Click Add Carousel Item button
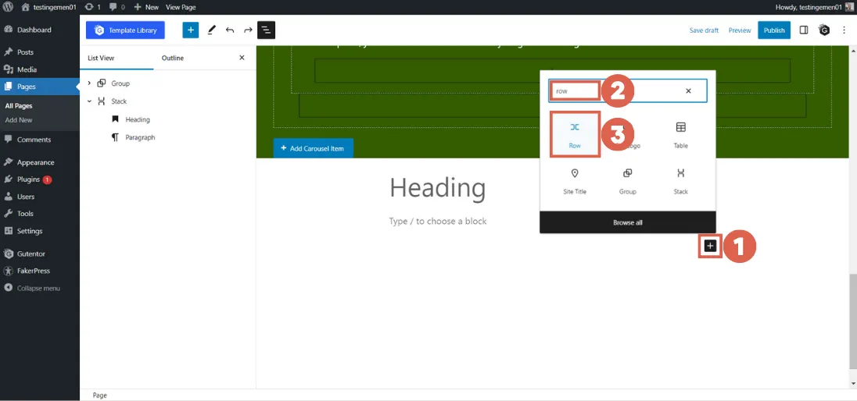857x401 pixels. pos(314,148)
